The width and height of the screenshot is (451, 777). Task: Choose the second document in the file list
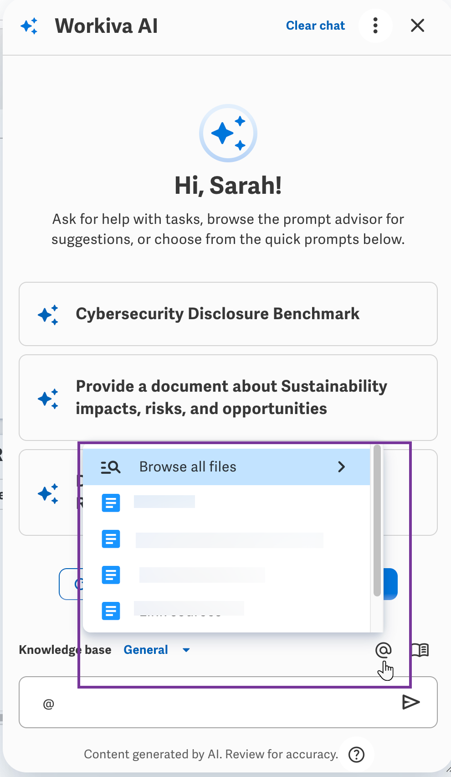point(229,539)
